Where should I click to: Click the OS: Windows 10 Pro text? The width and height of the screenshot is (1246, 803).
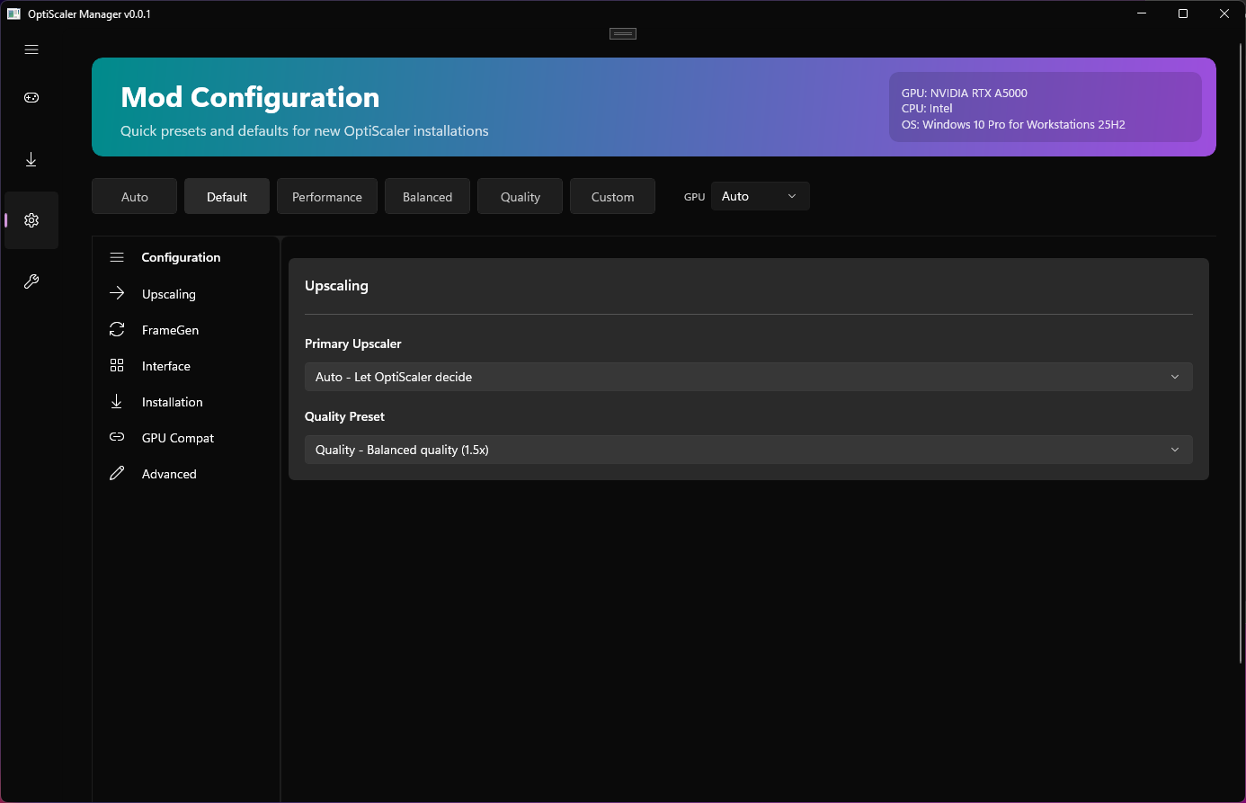(x=1013, y=124)
